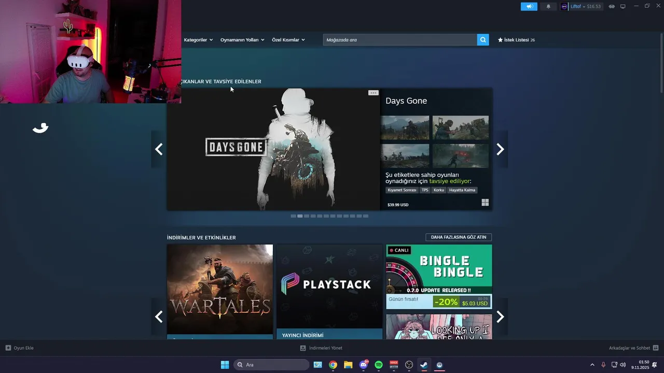
Task: Show previous featured game with left arrow
Action: coord(159,149)
